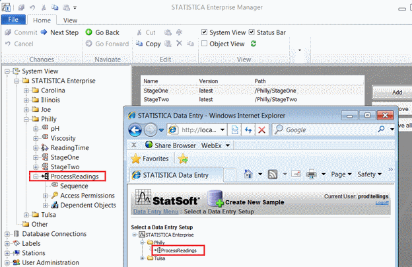Expand the Database Connections node

click(7, 234)
